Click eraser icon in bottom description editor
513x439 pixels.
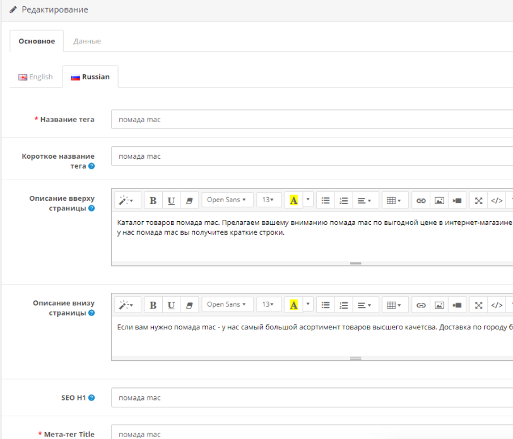coord(189,305)
